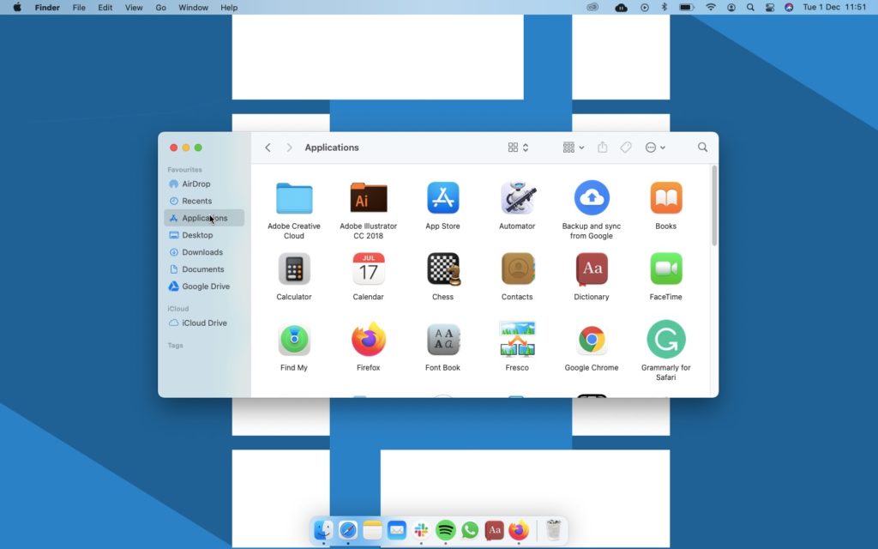Open the icon view switcher dropdown
Viewport: 878px width, 549px height.
pos(518,148)
